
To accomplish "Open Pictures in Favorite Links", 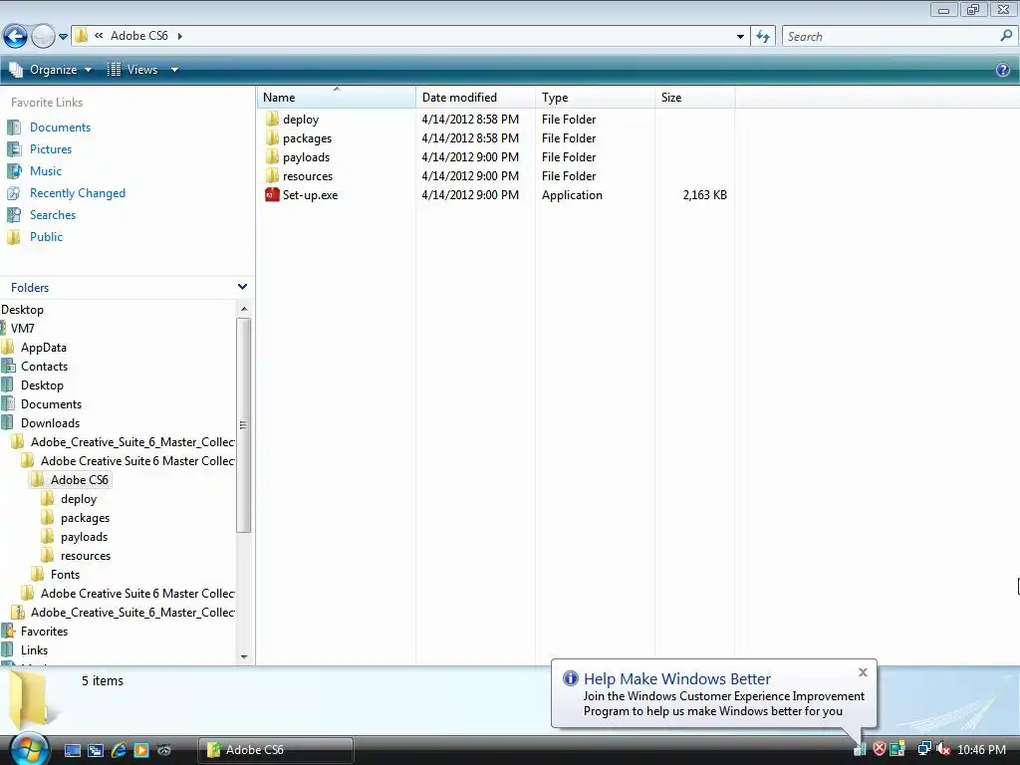I will (51, 149).
